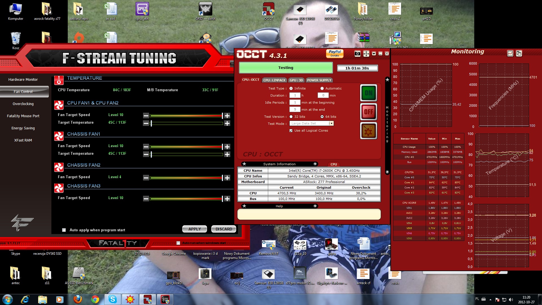Open Kosz recycle bin icon
The image size is (542, 305).
[x=16, y=41]
